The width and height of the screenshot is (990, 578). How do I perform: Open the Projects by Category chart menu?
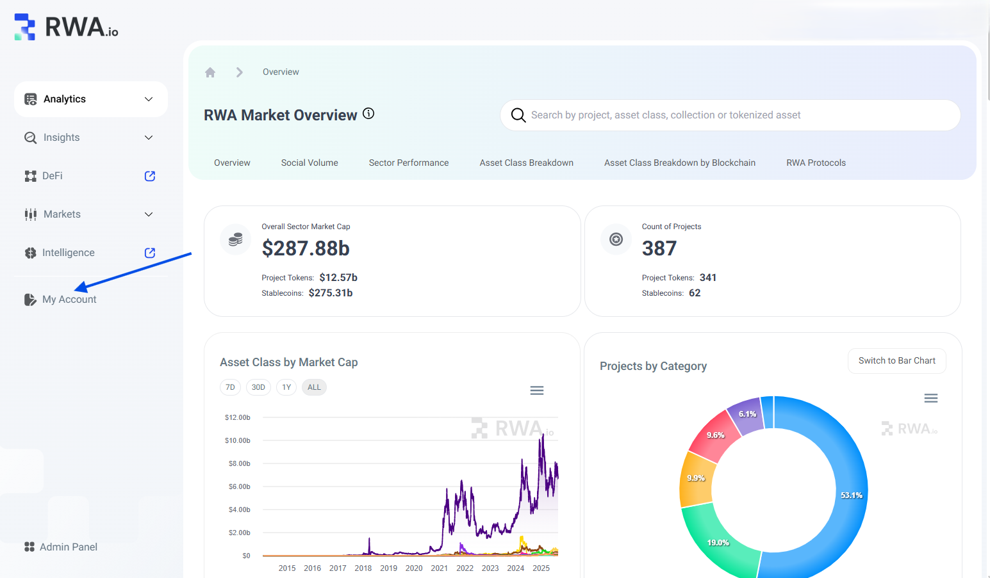[x=931, y=398]
